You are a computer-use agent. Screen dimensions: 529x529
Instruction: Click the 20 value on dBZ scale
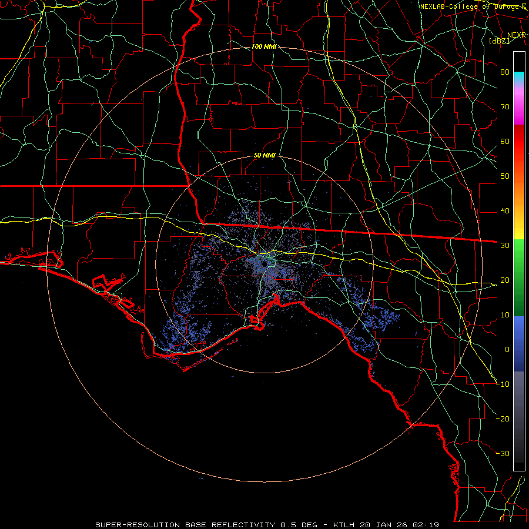click(505, 280)
